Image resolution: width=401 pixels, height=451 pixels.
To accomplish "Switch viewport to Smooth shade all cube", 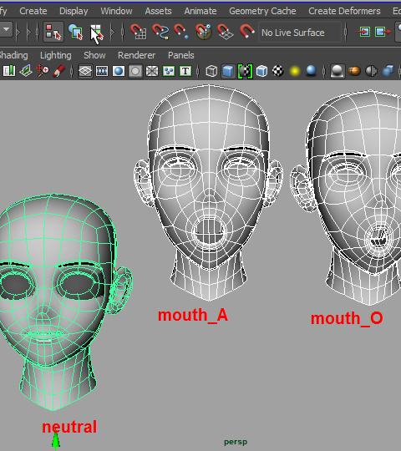I will (x=228, y=71).
